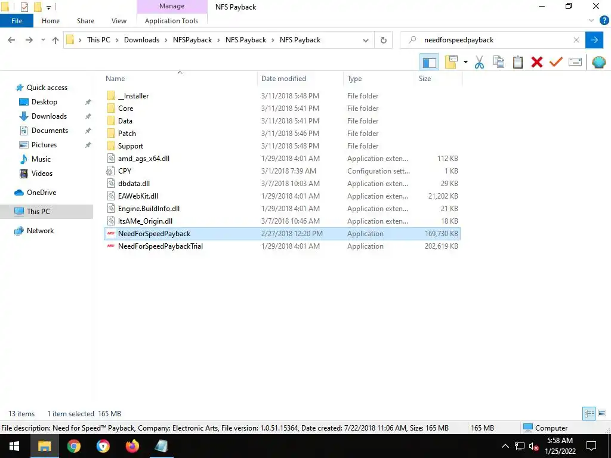Click the blue search go arrow

tap(594, 40)
